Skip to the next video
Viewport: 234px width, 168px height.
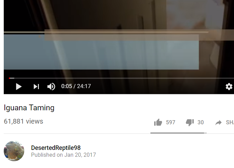[36, 87]
